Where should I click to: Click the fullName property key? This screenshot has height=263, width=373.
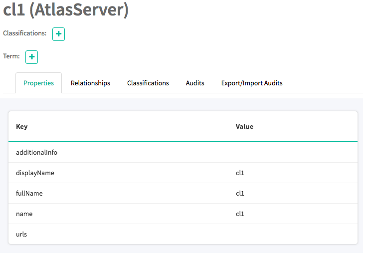29,193
